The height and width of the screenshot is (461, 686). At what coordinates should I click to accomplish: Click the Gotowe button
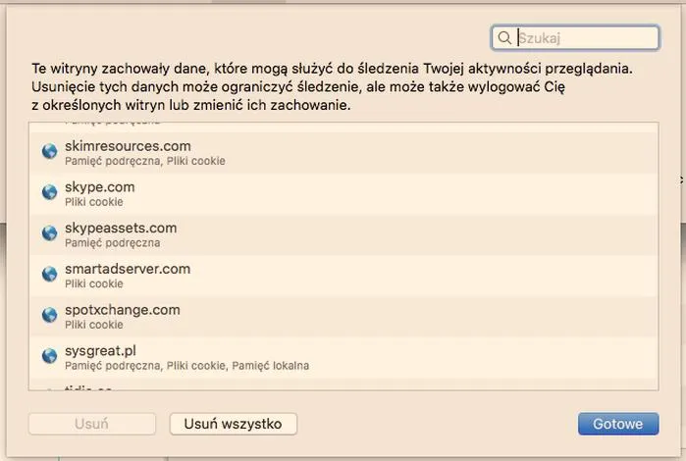[618, 424]
